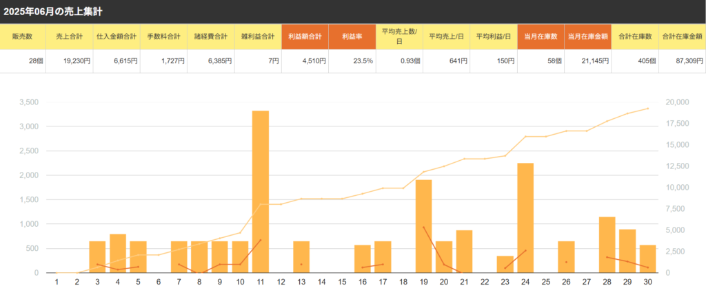Click the bar for day 21
The height and width of the screenshot is (288, 706).
464,252
